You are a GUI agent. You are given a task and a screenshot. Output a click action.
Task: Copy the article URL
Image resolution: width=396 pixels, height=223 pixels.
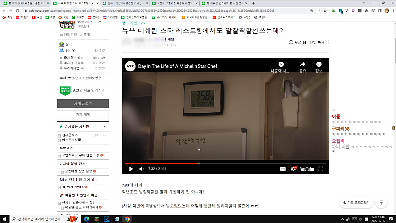coord(317,42)
